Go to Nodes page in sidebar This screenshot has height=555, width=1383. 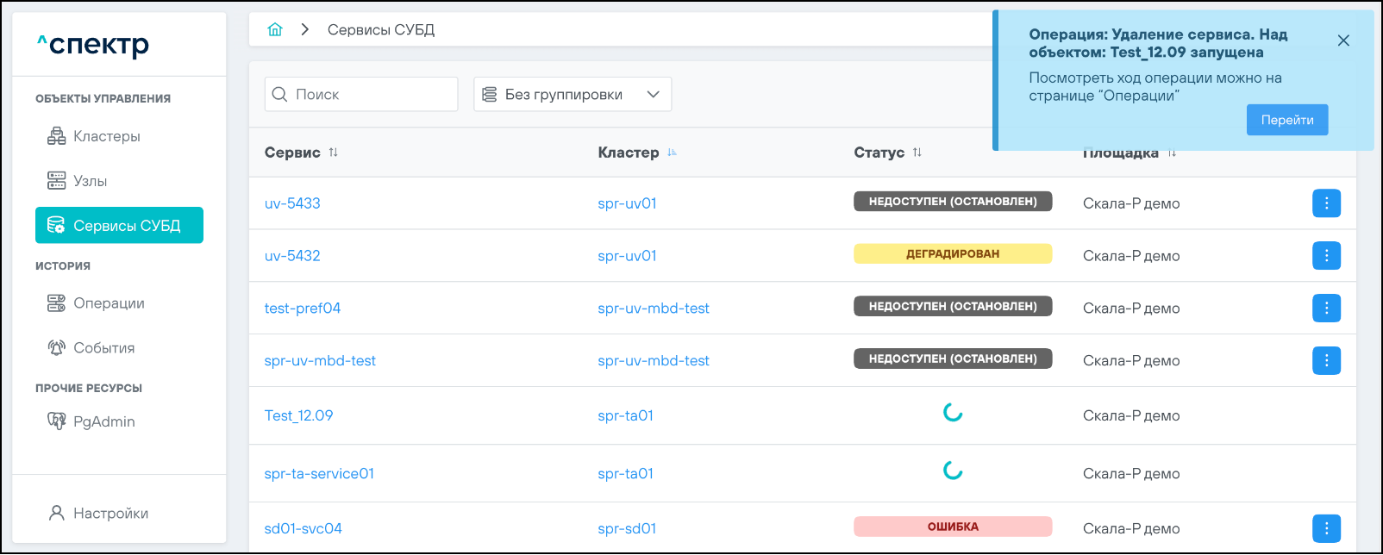(x=90, y=181)
